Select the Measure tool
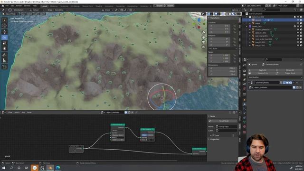 [x=4, y=61]
